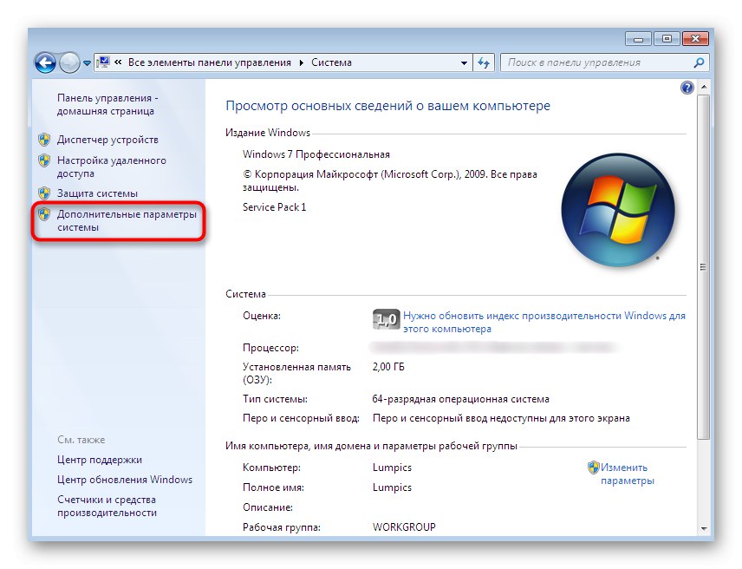Click the 1,0 performance rating badge
The width and height of the screenshot is (742, 569).
pos(386,319)
